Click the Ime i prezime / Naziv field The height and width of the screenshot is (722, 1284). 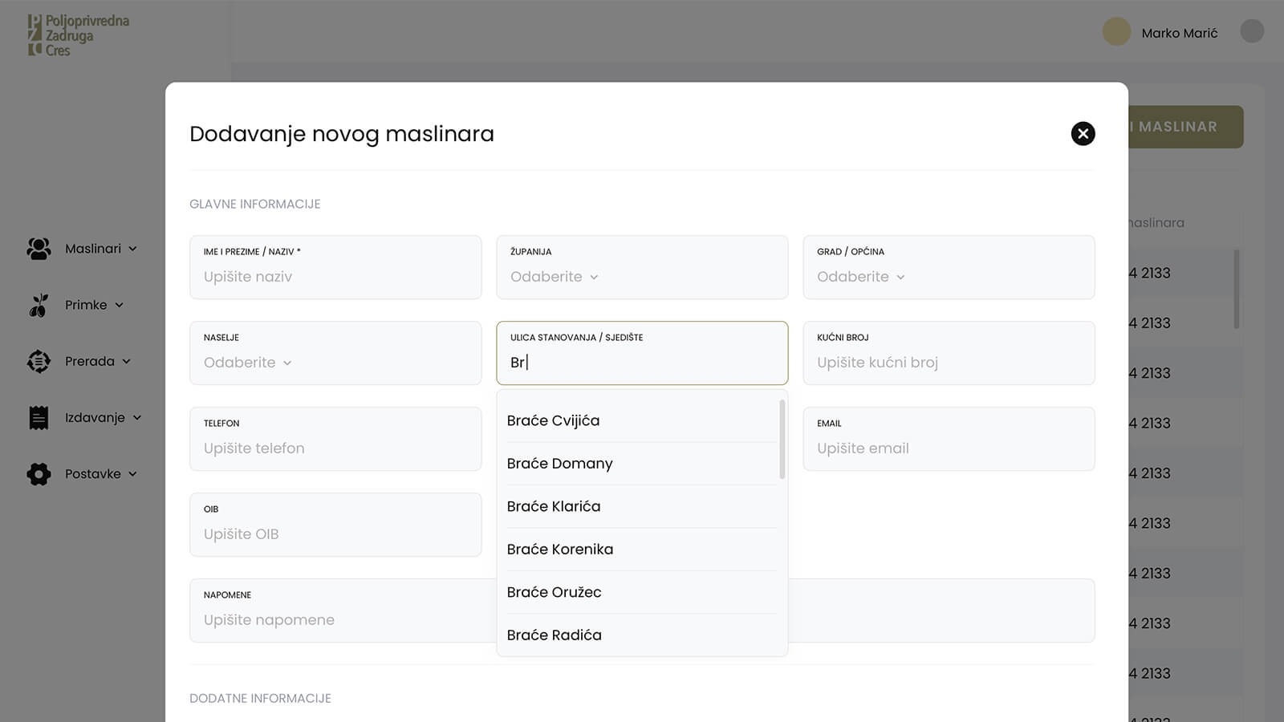pyautogui.click(x=335, y=267)
